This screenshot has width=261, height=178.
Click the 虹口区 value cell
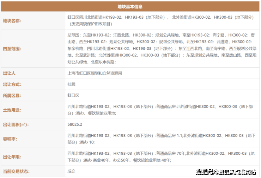pos(73,96)
